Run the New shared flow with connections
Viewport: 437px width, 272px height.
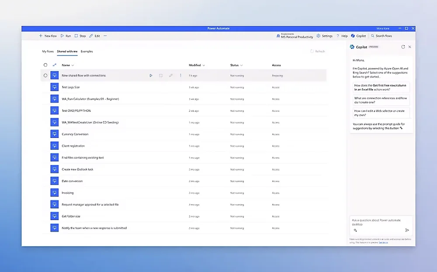click(x=151, y=76)
